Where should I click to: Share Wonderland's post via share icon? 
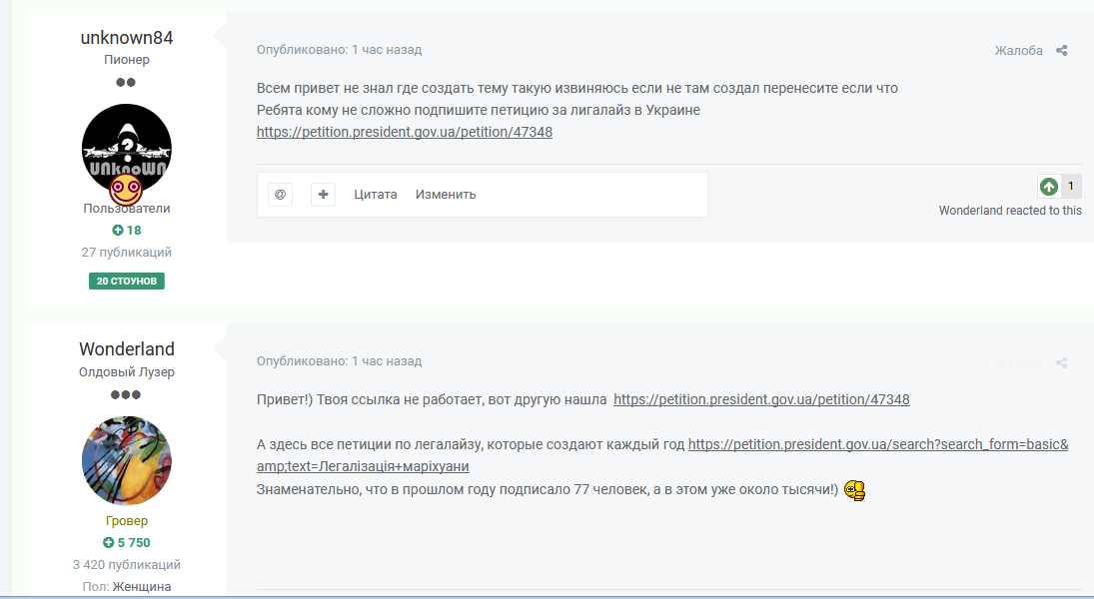(x=1061, y=362)
